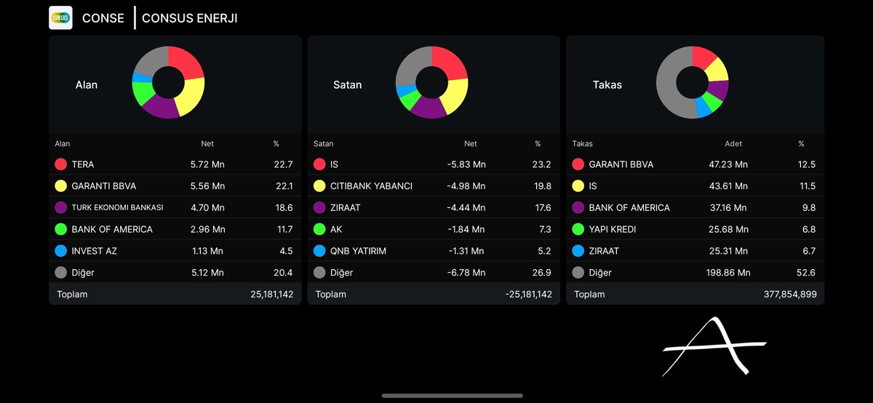
Task: Tap the home indicator bar at the bottom
Action: click(x=452, y=396)
